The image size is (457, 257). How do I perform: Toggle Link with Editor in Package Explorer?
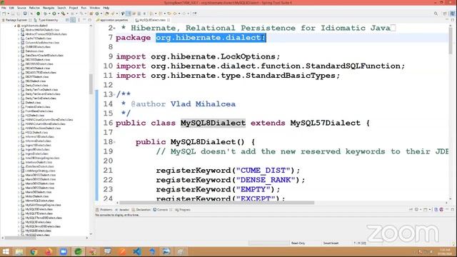coord(73,20)
